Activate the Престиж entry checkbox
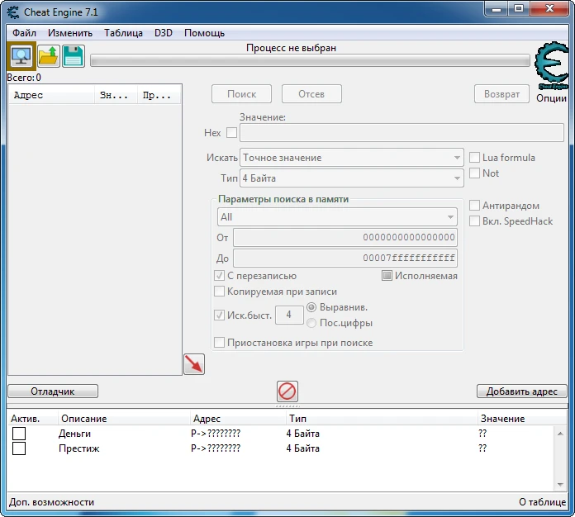This screenshot has width=575, height=517. [x=19, y=448]
